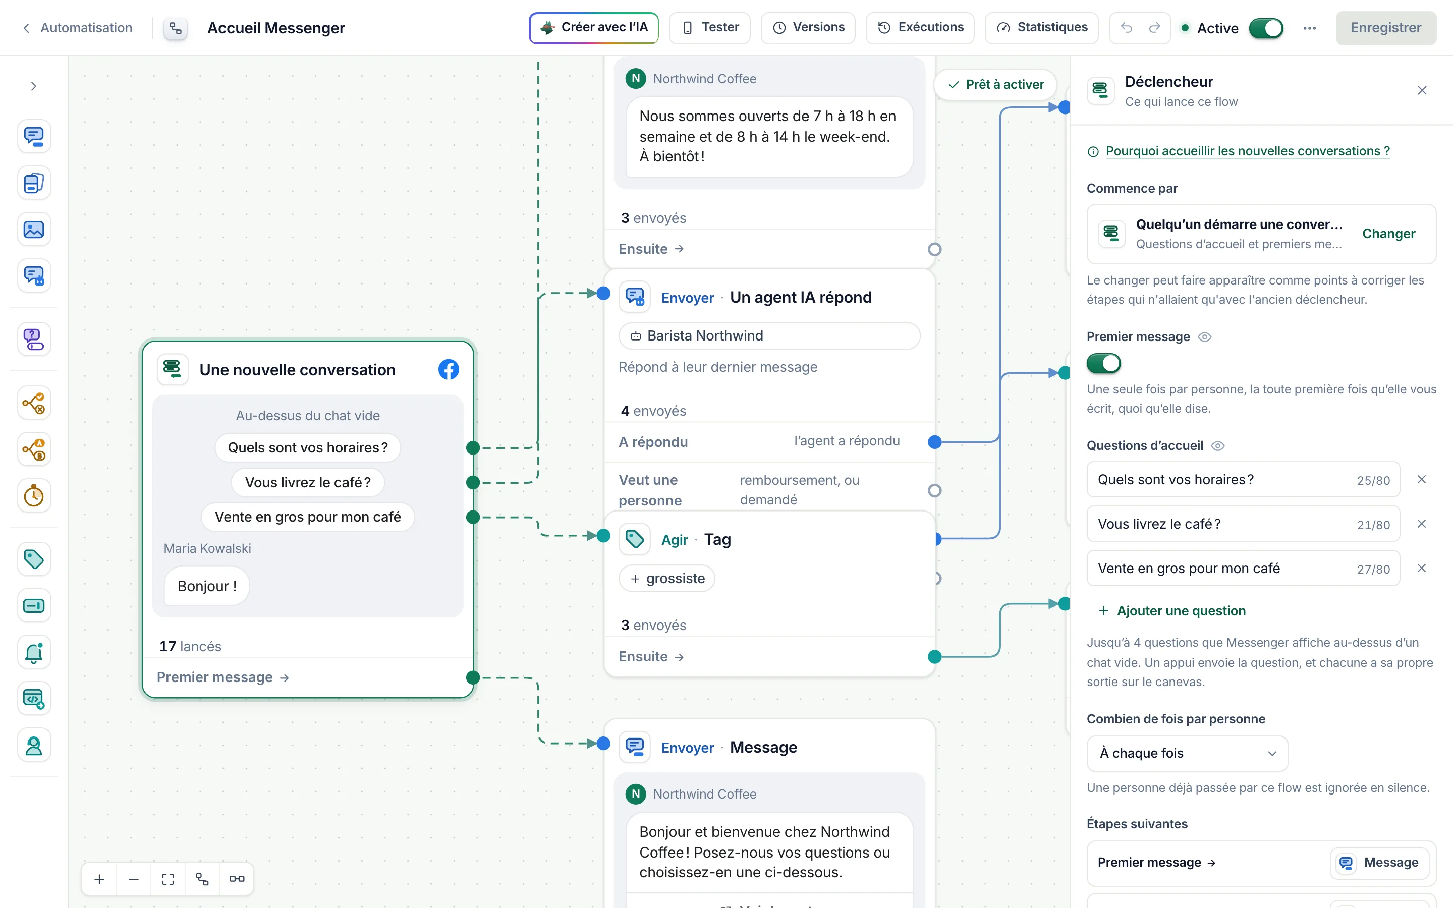Toggle the Active flow switch off
Image resolution: width=1453 pixels, height=908 pixels.
pyautogui.click(x=1266, y=28)
